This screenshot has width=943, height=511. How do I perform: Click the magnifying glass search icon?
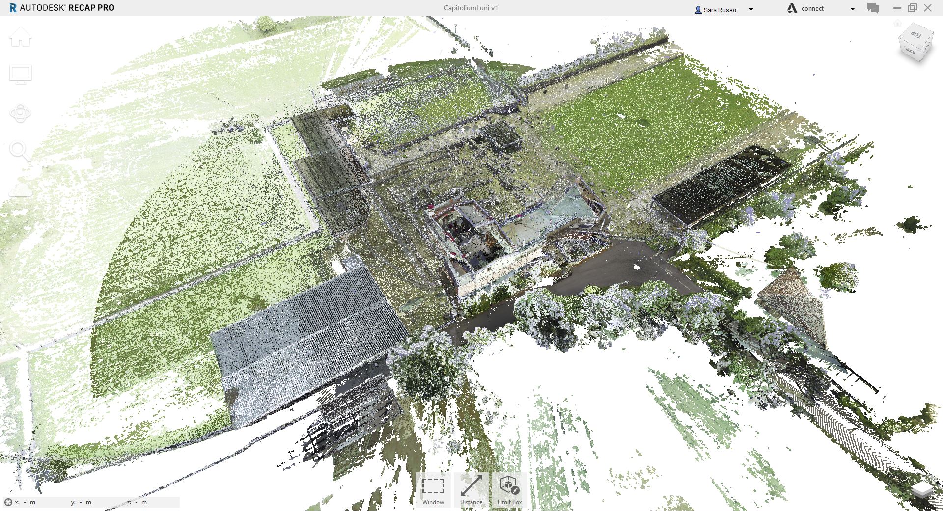coord(20,151)
